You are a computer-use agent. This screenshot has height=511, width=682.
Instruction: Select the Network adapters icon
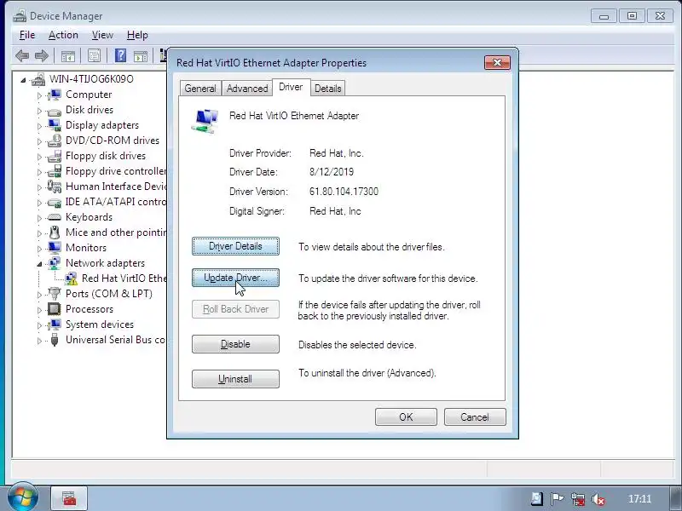[x=55, y=263]
